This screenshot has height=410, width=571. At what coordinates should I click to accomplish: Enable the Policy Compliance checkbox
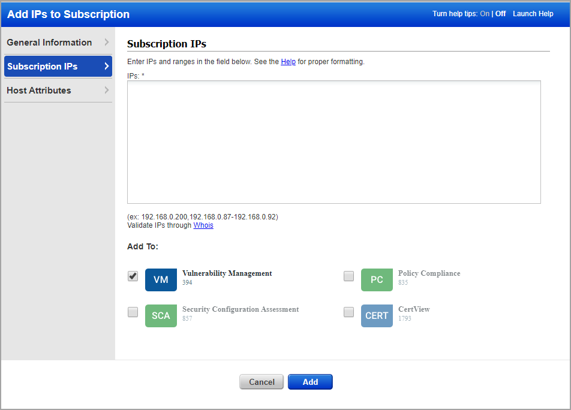pos(348,276)
